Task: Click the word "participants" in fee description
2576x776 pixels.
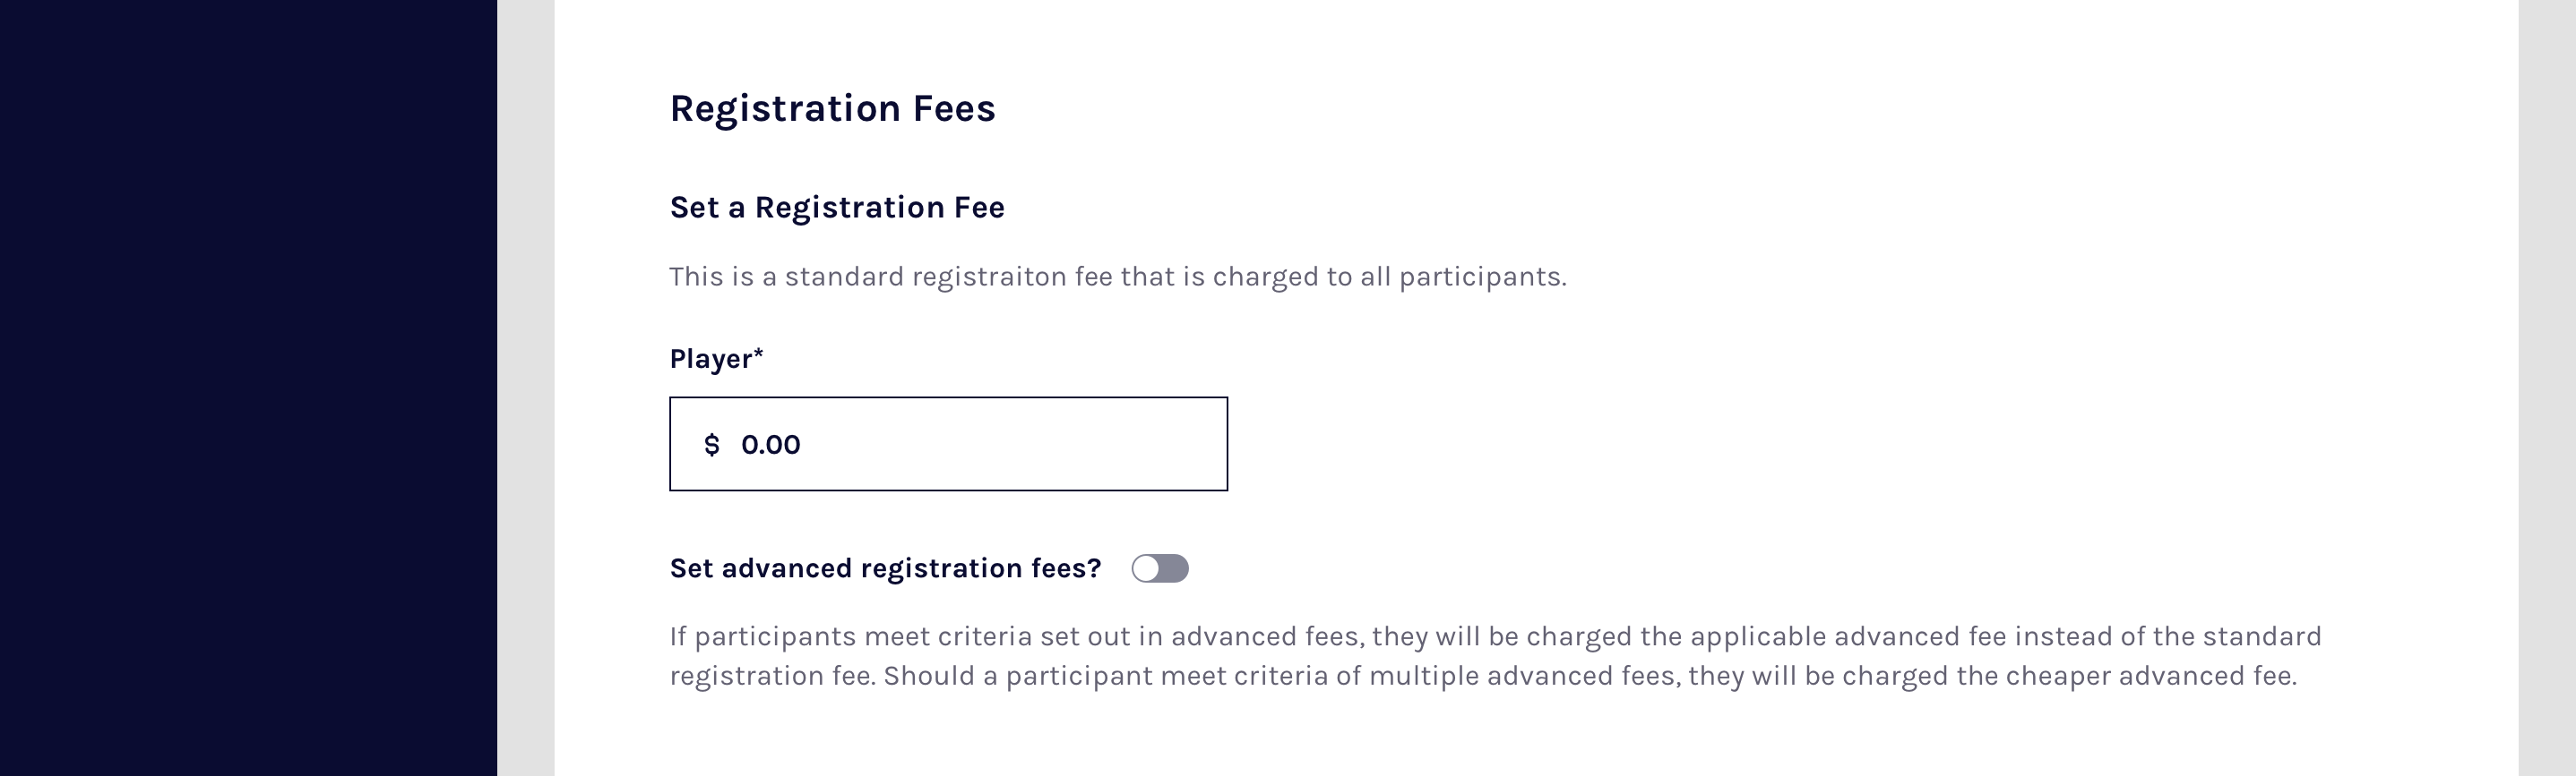Action: [x=1481, y=277]
